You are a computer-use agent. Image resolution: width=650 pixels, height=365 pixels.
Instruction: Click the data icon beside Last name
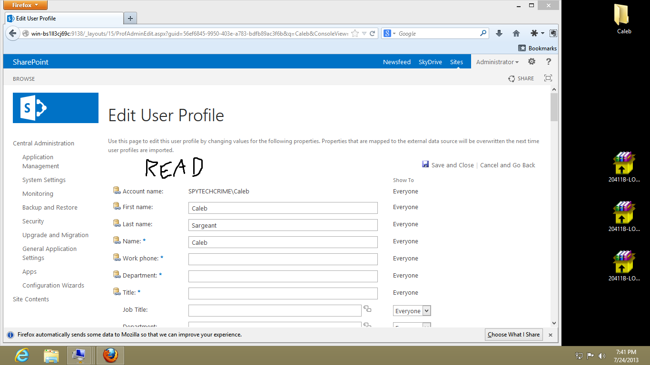pos(117,223)
